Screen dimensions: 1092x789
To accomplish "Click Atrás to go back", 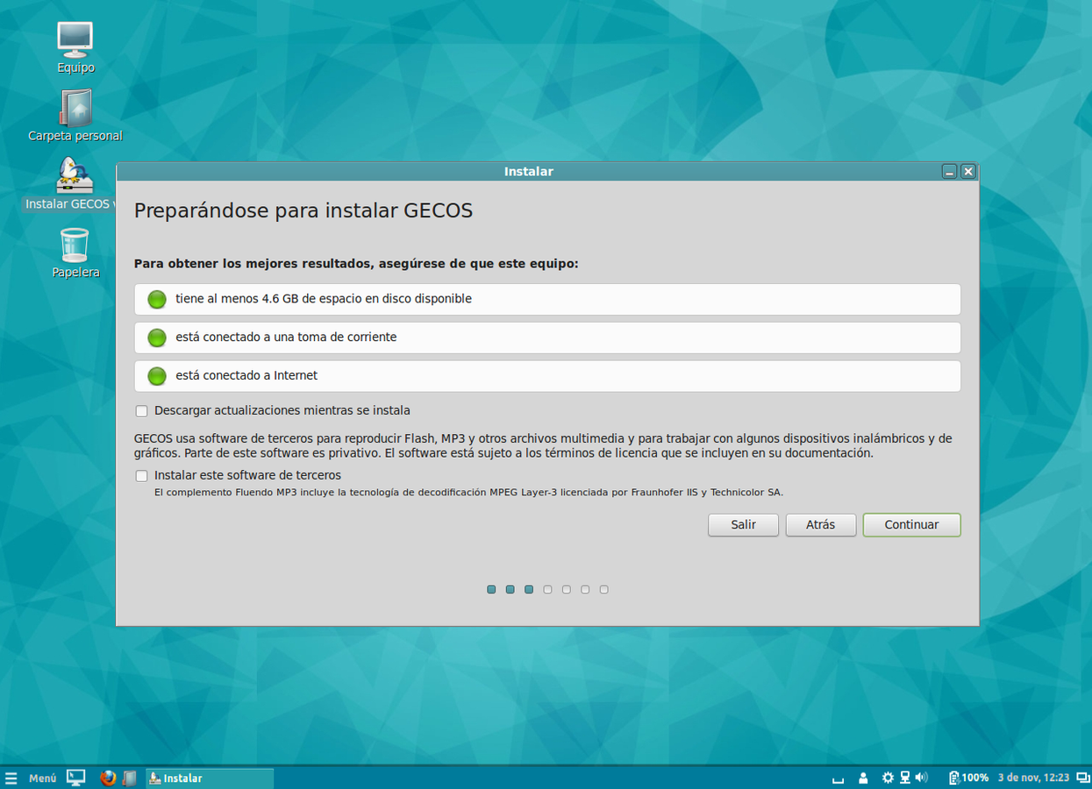I will pyautogui.click(x=820, y=524).
